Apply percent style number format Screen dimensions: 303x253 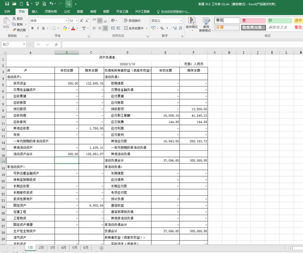[162, 28]
